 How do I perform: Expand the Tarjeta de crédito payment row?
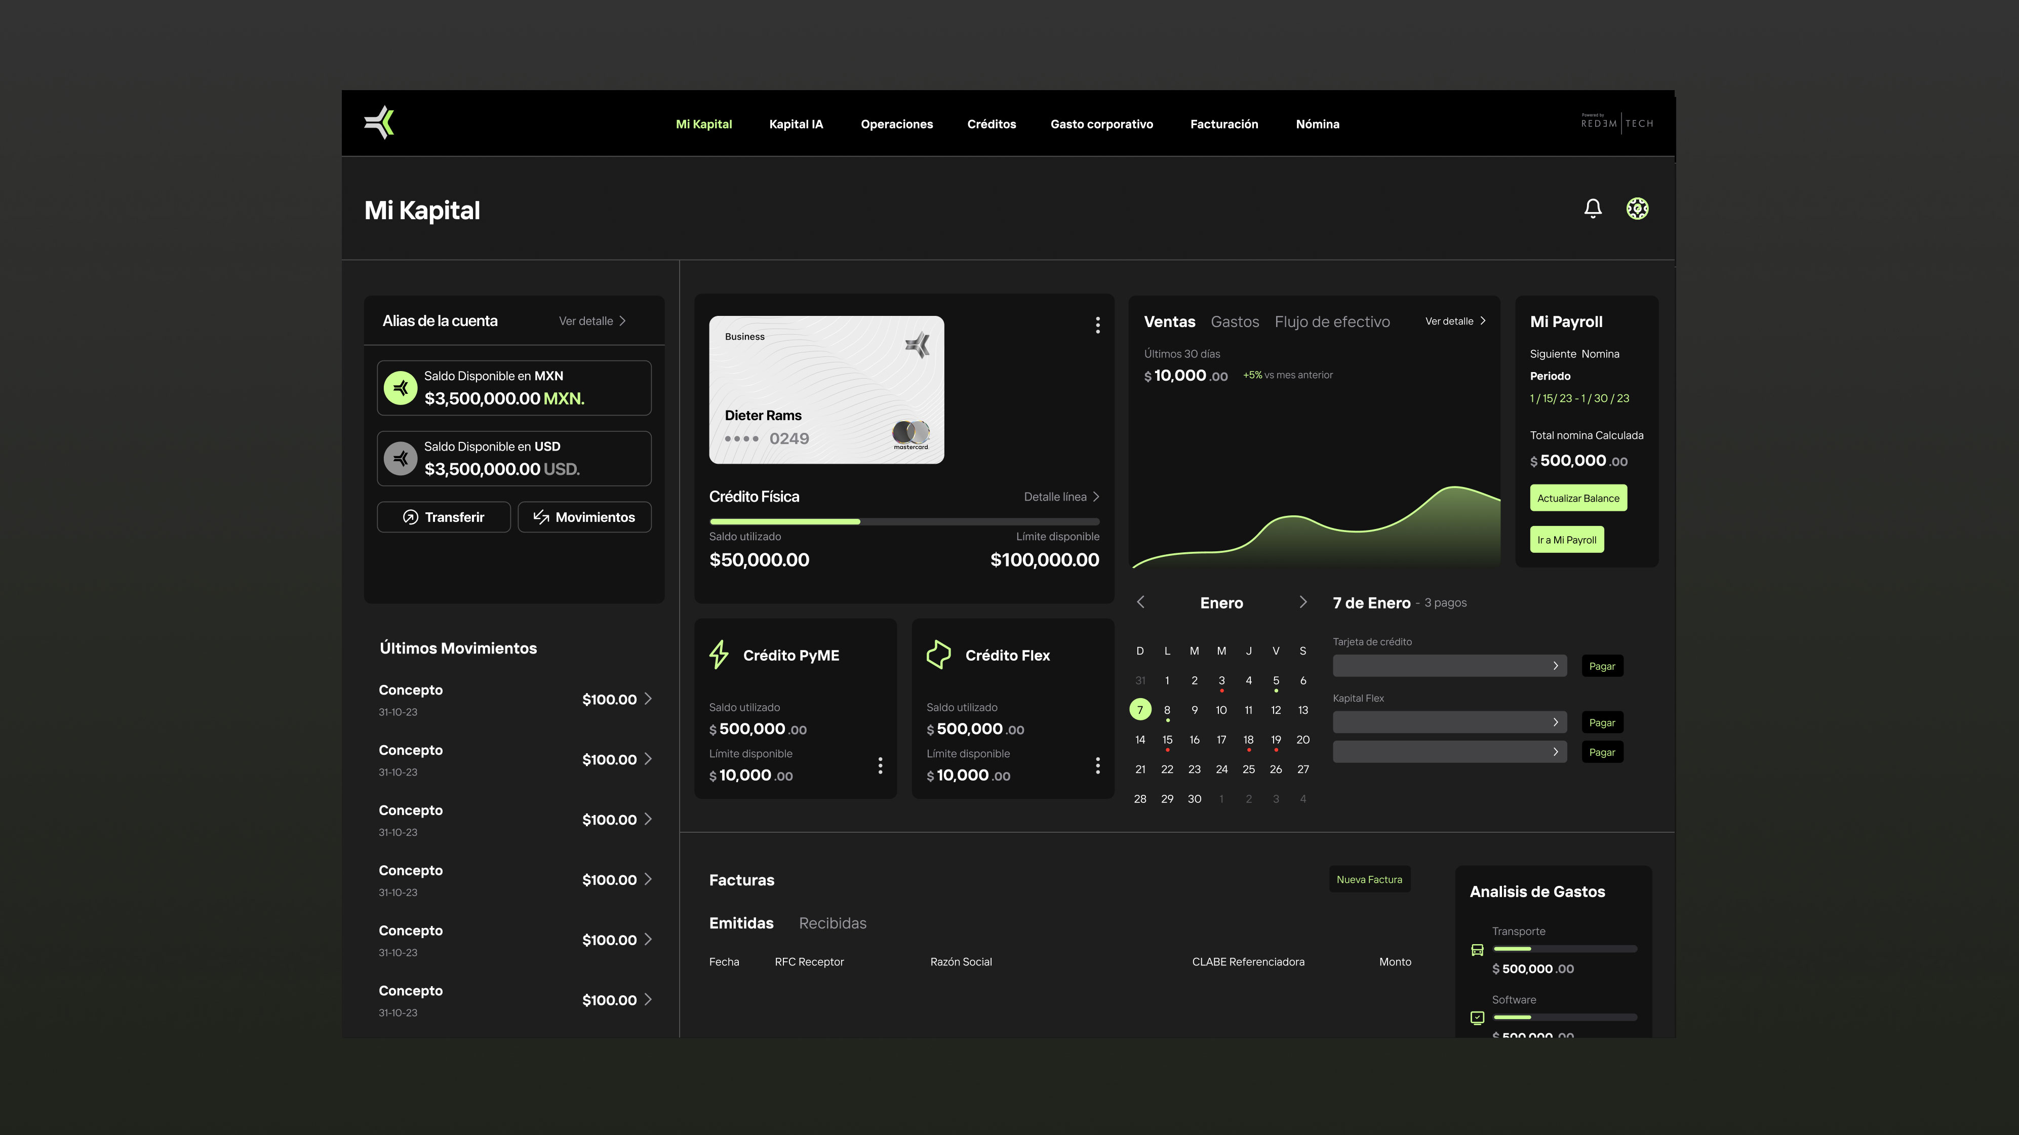[1449, 666]
